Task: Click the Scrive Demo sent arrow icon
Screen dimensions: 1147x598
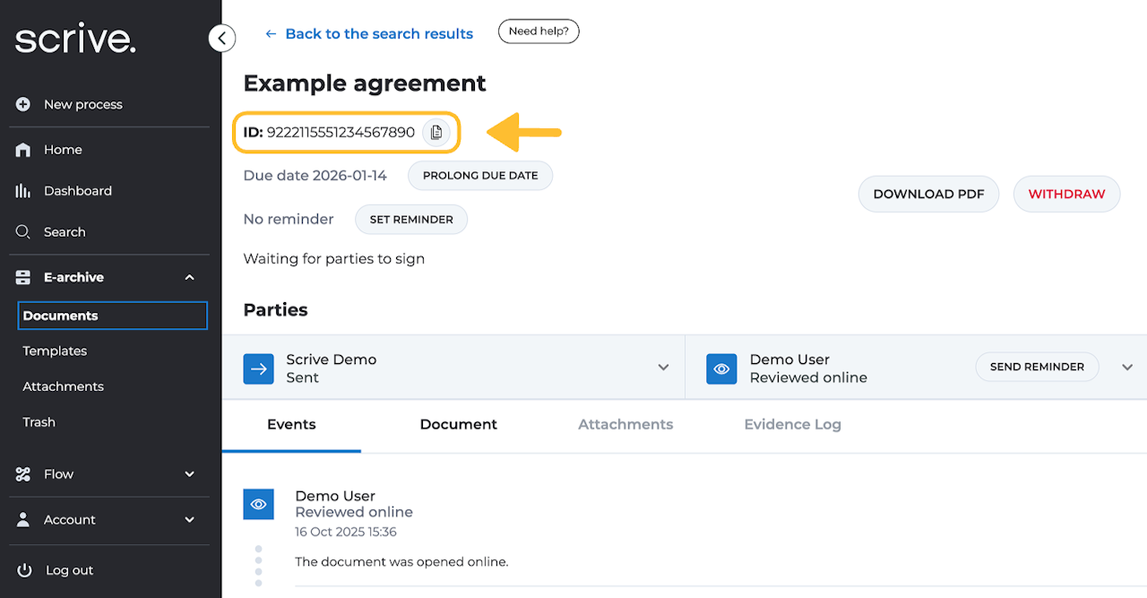Action: click(259, 368)
